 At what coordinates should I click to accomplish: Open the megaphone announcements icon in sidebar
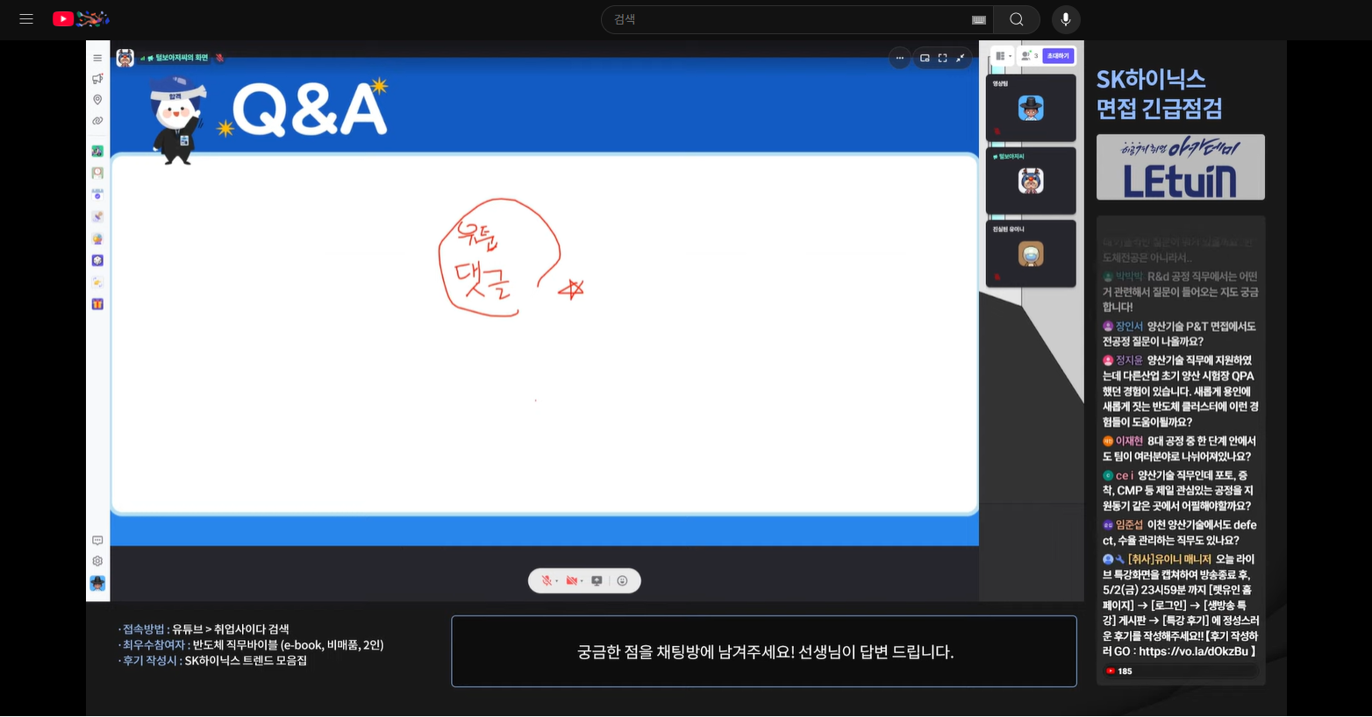(x=97, y=79)
